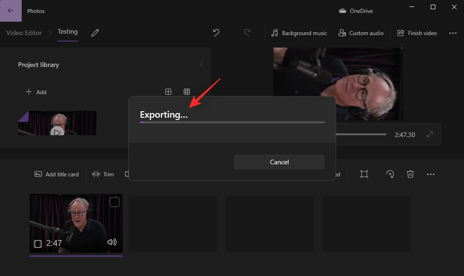
Task: Expand preview to full screen
Action: point(430,135)
